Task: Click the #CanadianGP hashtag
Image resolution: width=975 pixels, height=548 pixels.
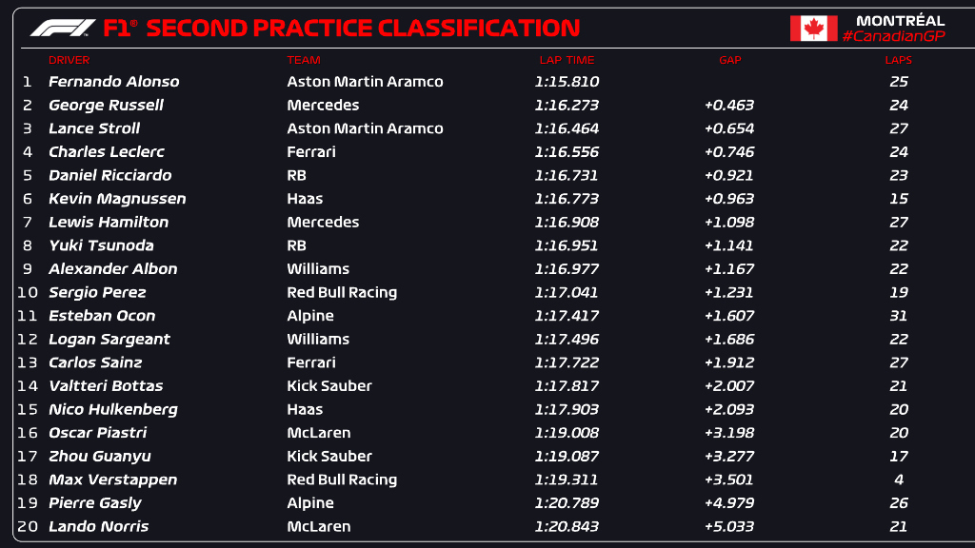Action: click(893, 36)
